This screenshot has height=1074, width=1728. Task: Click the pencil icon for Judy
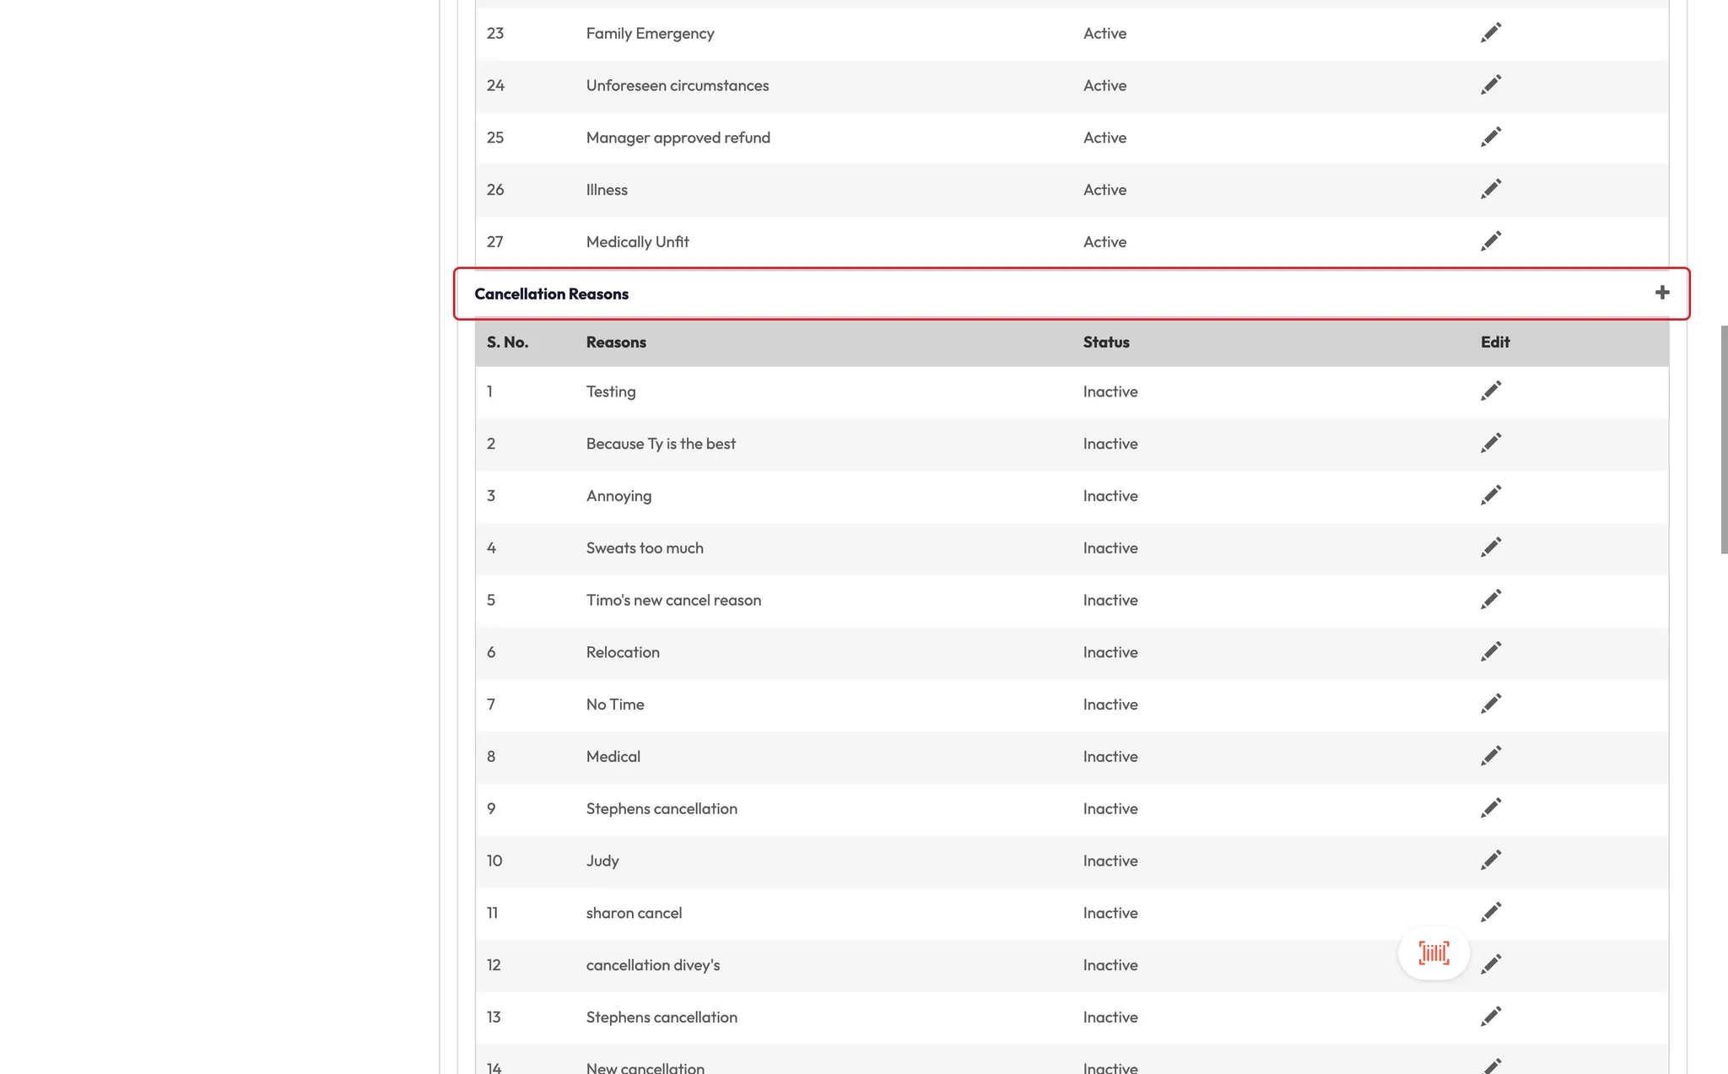click(1490, 861)
